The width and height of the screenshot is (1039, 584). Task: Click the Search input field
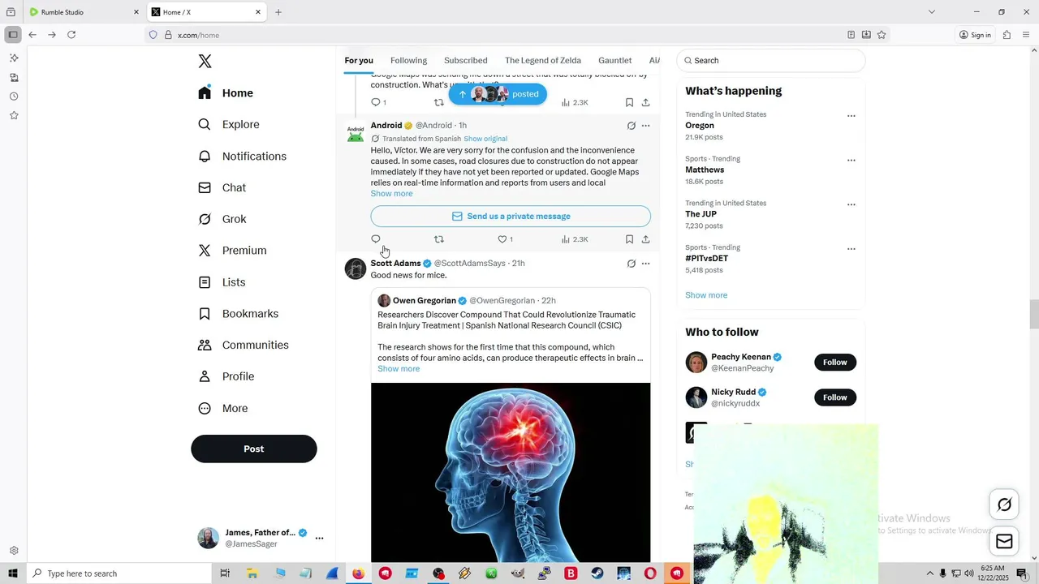point(771,61)
